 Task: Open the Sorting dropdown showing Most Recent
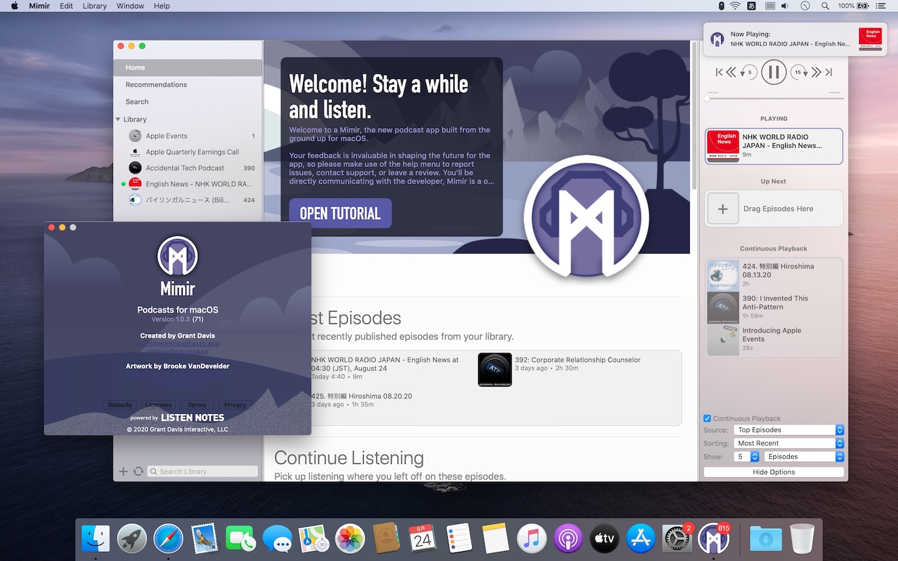tap(789, 443)
